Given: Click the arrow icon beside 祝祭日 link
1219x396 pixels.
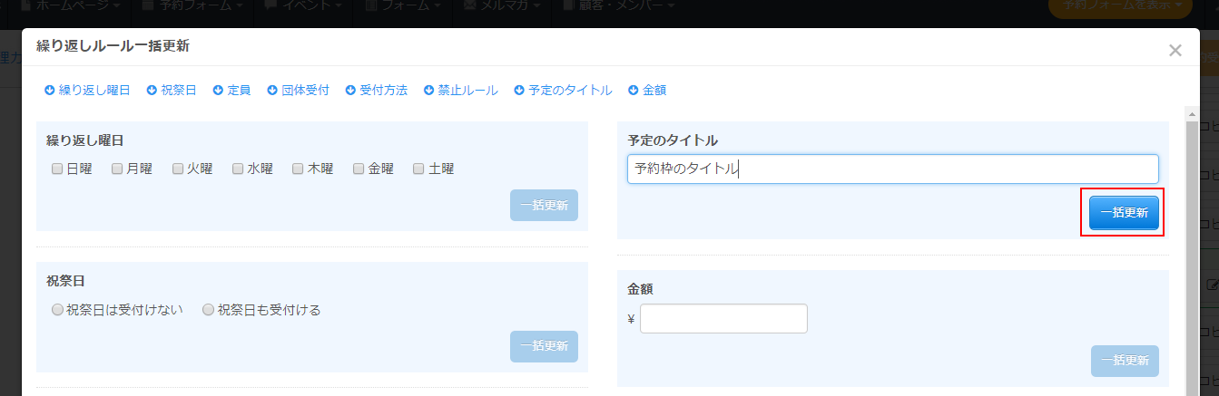Looking at the screenshot, I should [152, 91].
